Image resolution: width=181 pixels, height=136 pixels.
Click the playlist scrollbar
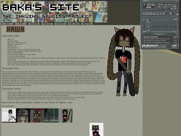(177, 40)
